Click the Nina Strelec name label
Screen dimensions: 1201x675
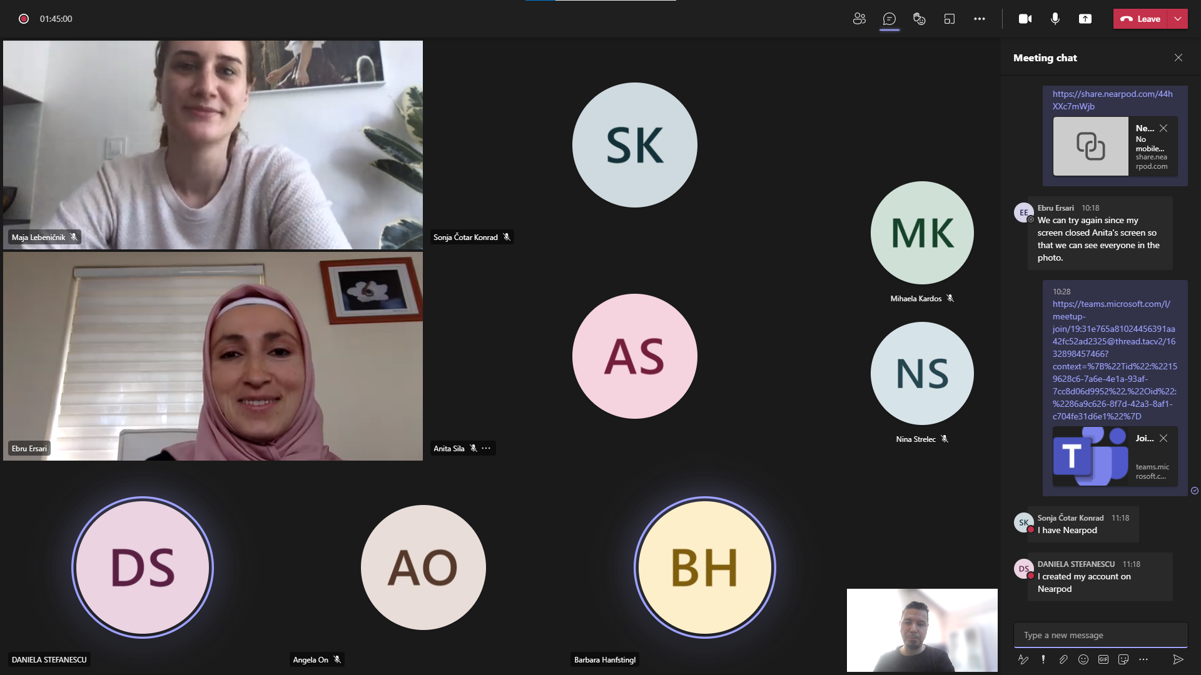916,439
